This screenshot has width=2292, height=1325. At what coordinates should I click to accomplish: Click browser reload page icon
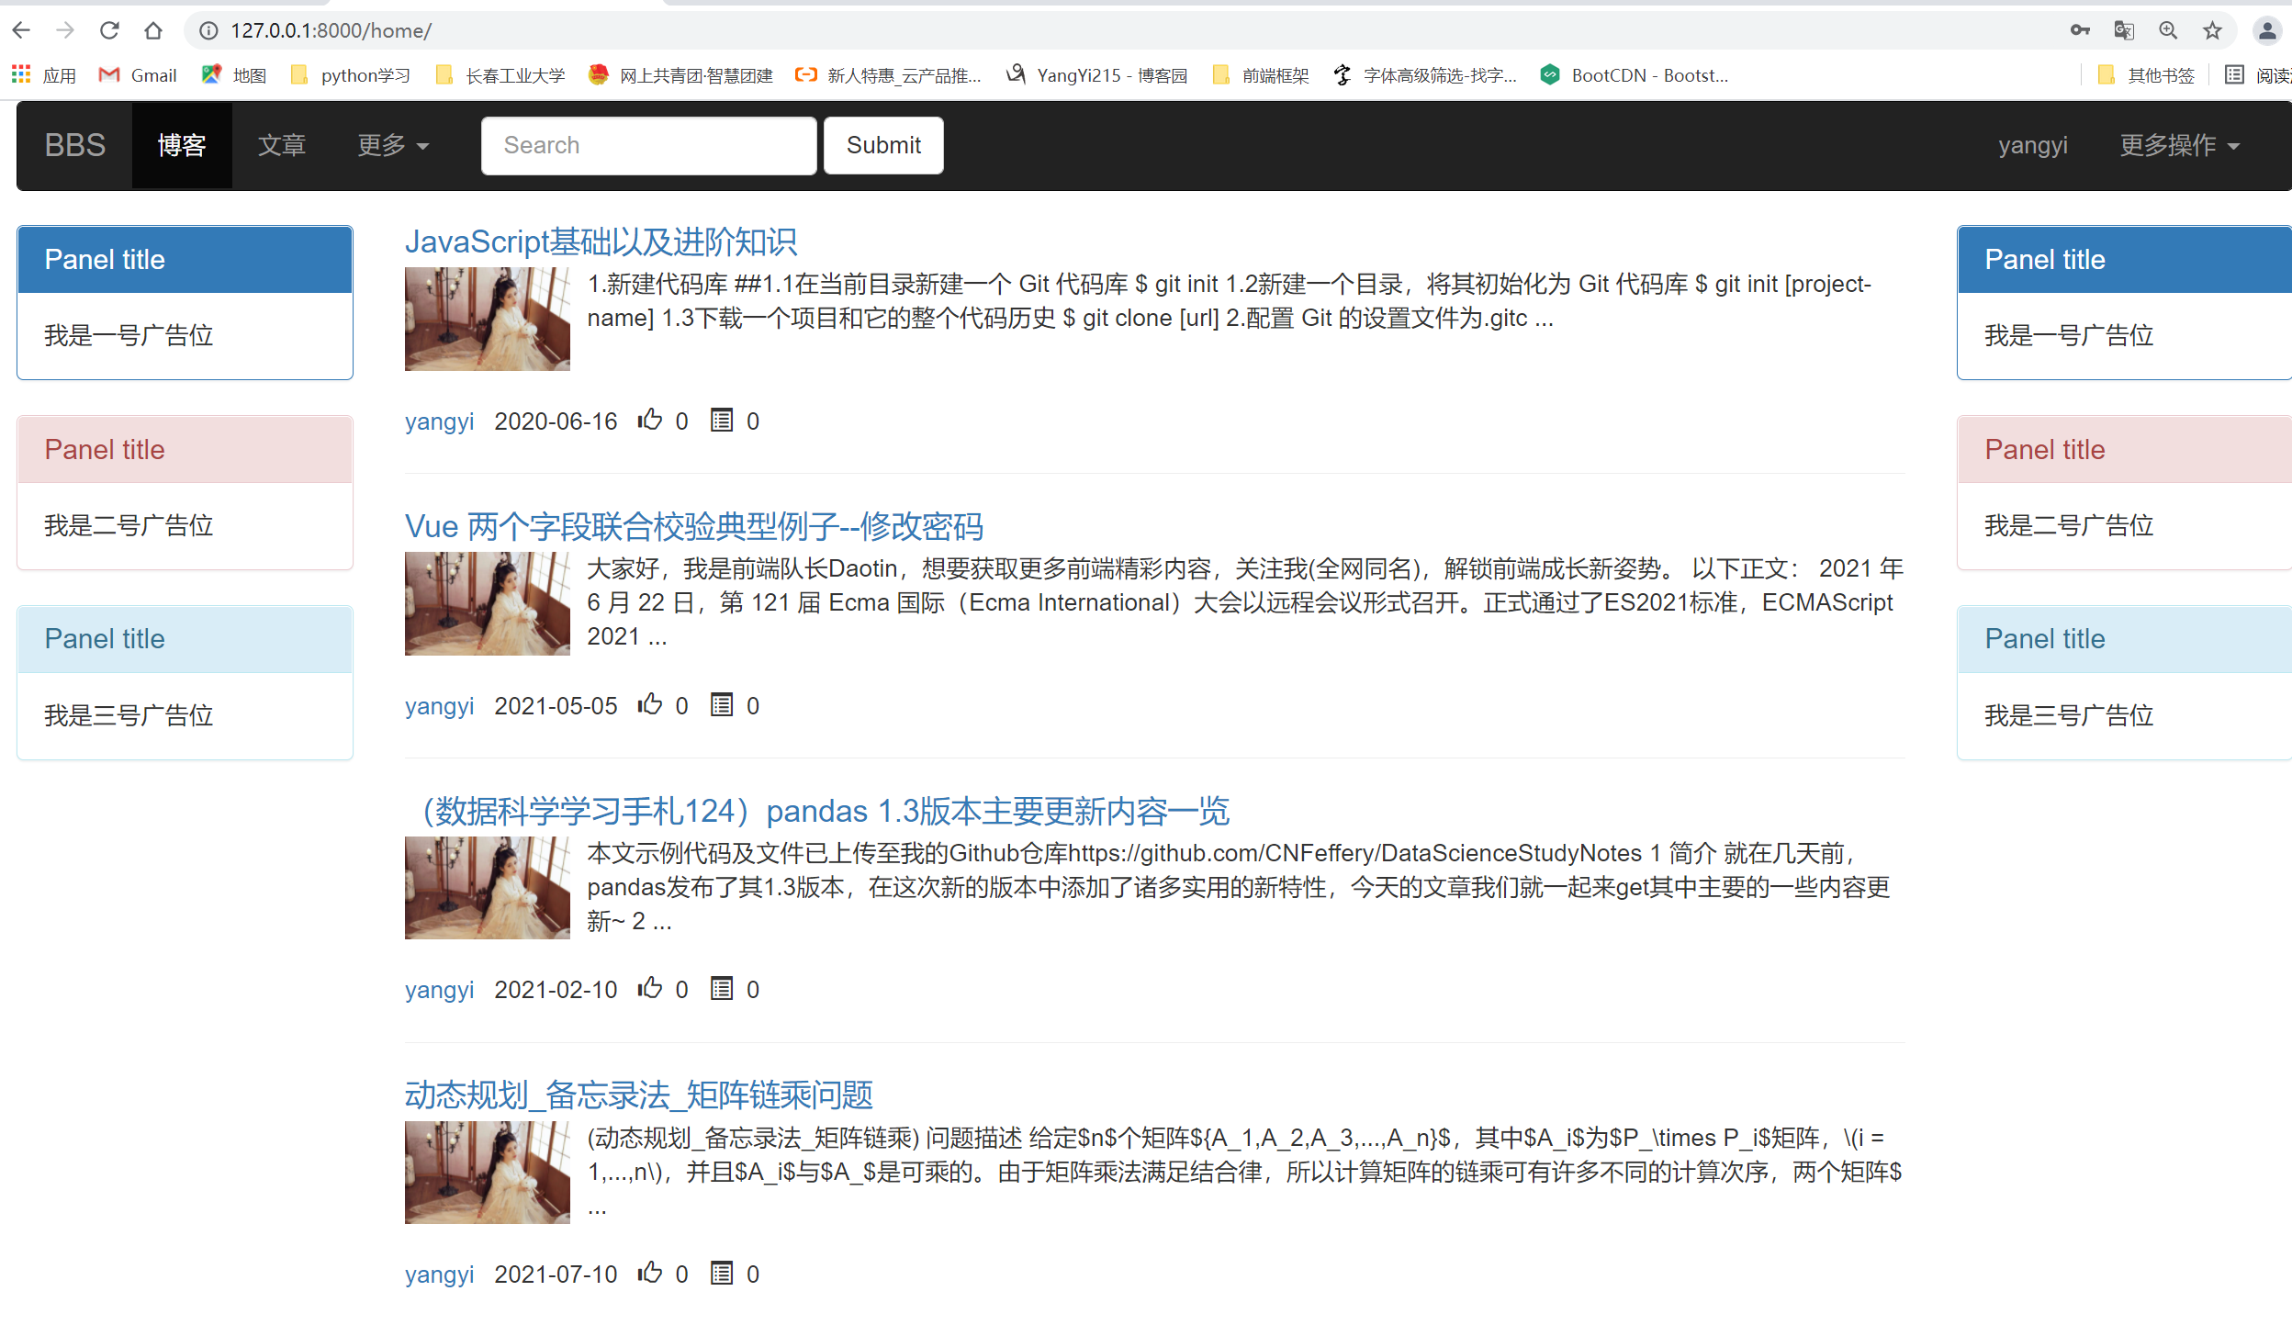click(109, 30)
